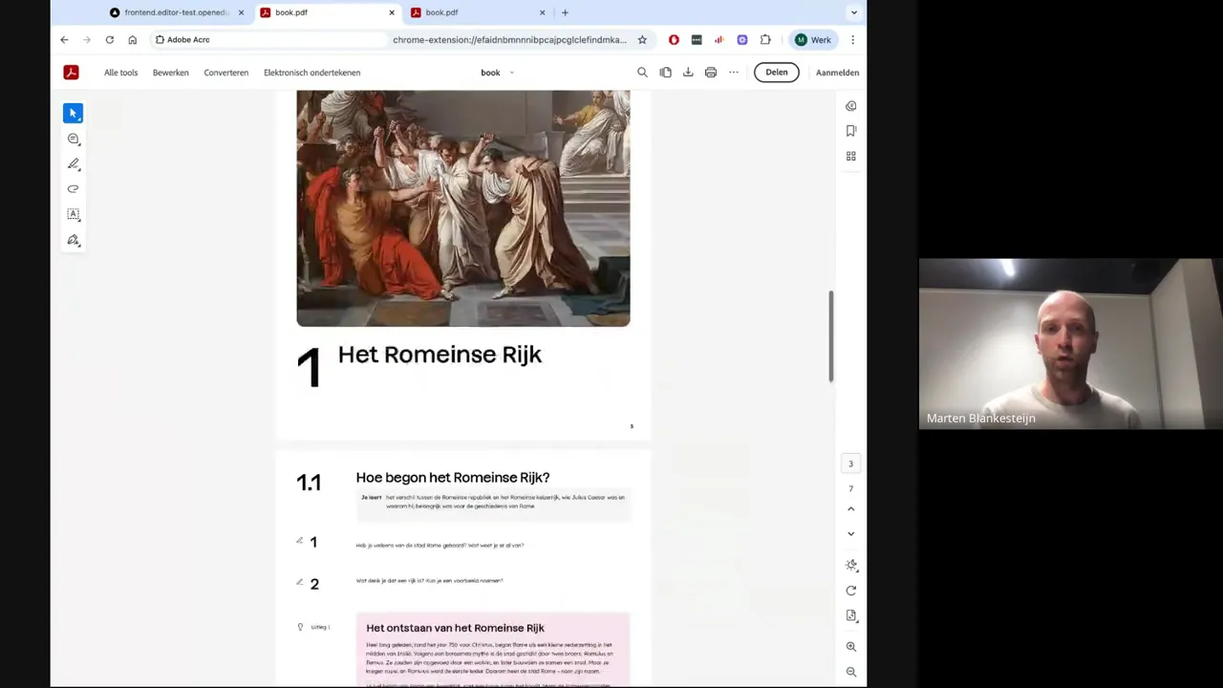Screen dimensions: 1223x688
Task: Expand the book title dropdown
Action: [512, 73]
